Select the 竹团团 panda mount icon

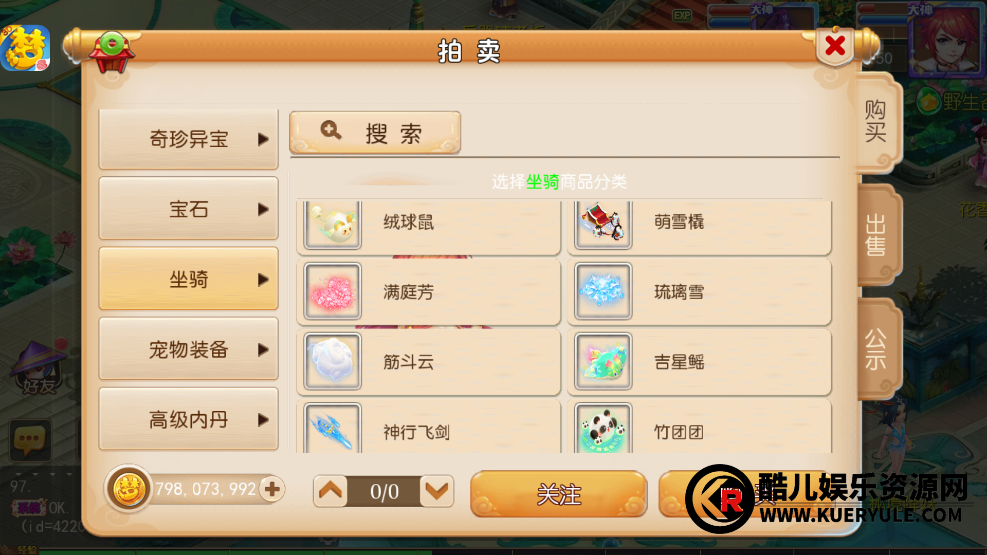pyautogui.click(x=603, y=428)
